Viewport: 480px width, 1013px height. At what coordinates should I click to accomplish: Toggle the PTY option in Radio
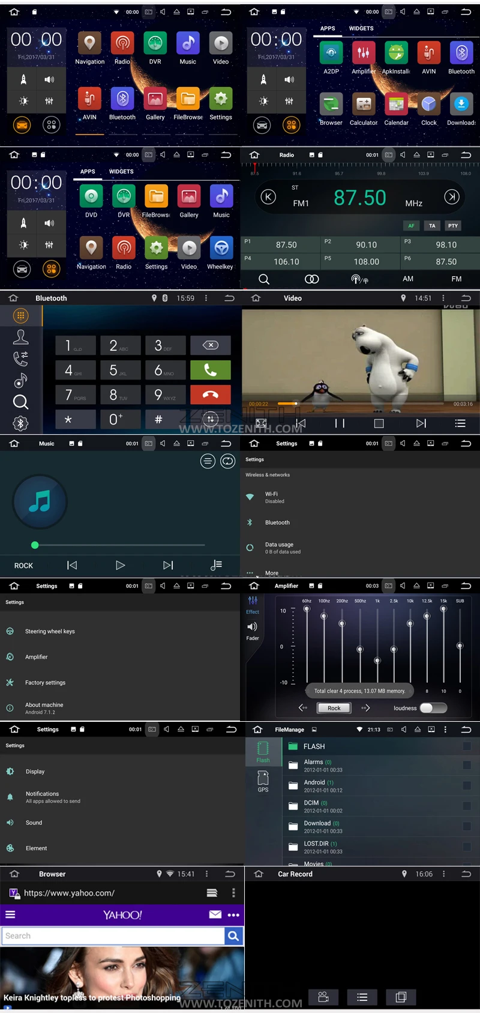coord(453,226)
